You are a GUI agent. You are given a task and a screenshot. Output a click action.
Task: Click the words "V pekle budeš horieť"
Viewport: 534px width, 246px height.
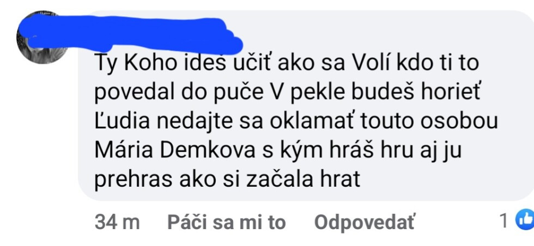(369, 93)
